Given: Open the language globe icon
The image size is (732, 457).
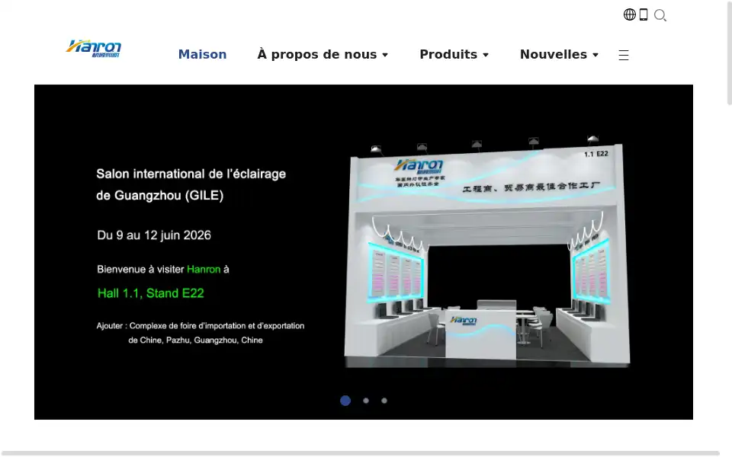Looking at the screenshot, I should coord(629,15).
